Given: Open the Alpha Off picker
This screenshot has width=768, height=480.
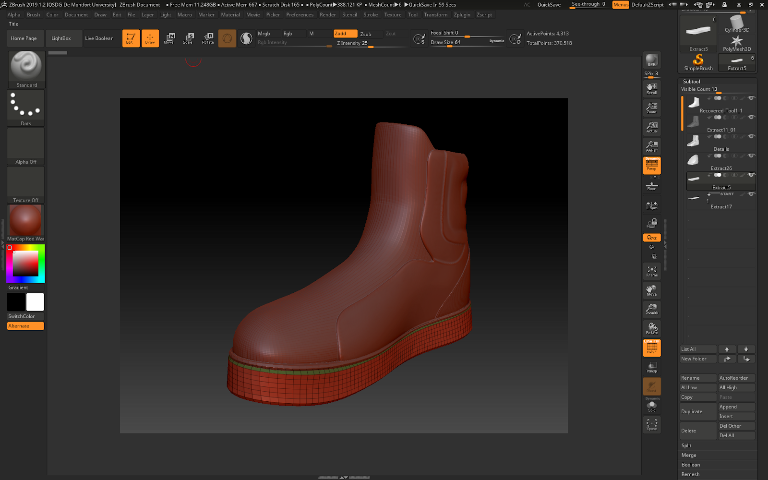Looking at the screenshot, I should coord(26,146).
